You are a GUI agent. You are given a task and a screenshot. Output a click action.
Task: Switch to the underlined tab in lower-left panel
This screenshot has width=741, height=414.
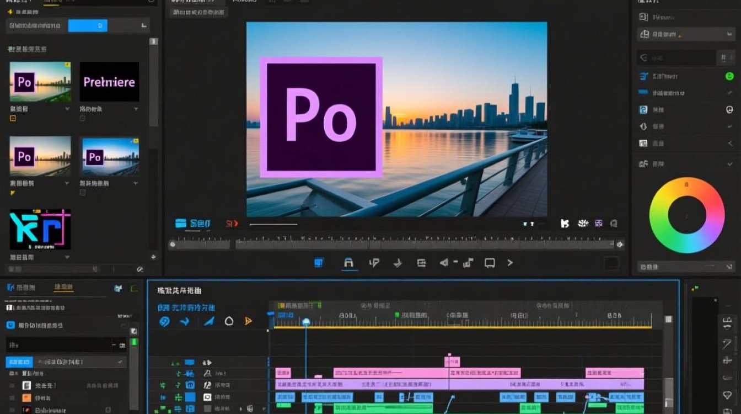63,288
